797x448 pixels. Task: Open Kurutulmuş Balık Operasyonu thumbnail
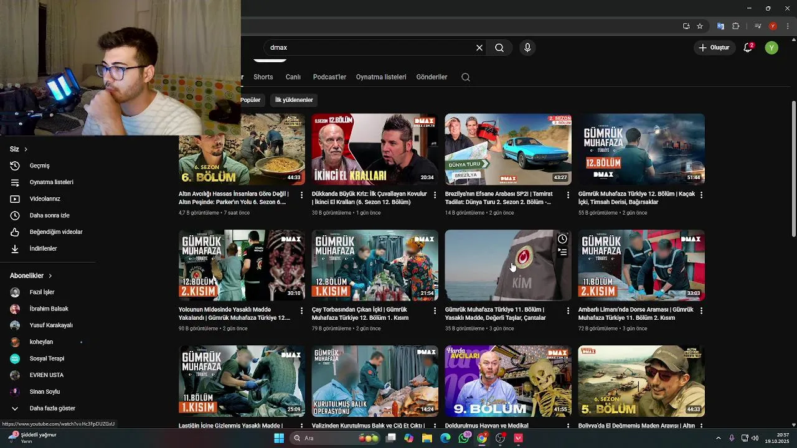coord(375,381)
